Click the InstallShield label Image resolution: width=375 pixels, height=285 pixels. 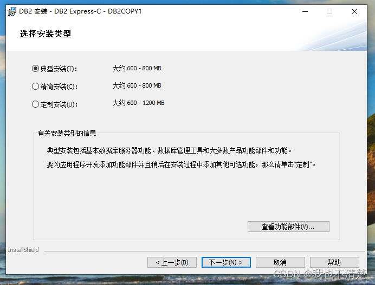23,250
